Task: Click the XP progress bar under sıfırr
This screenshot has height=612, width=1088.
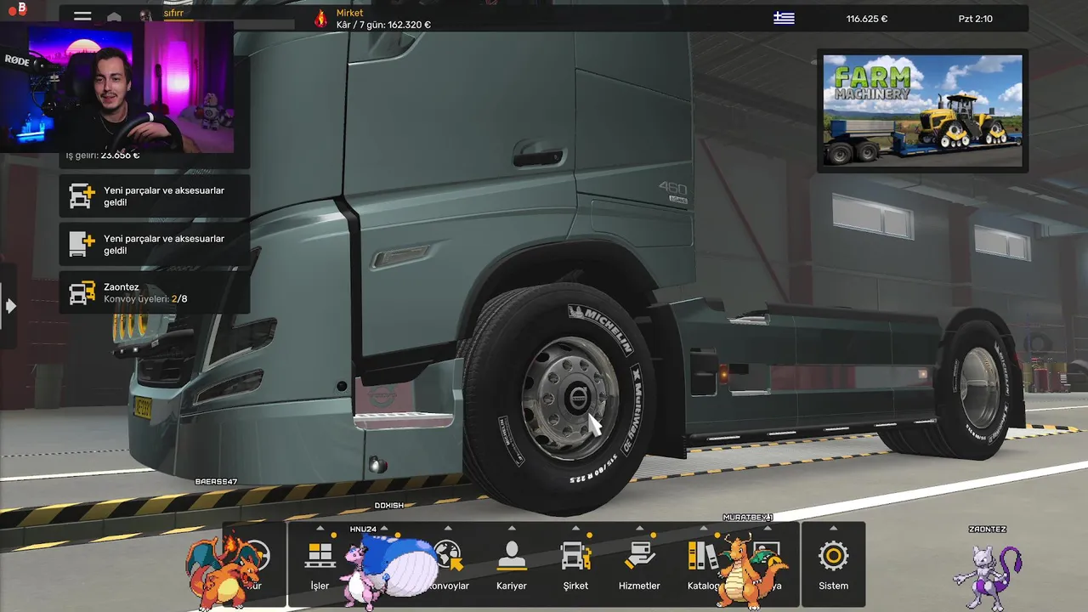Action: (x=228, y=23)
